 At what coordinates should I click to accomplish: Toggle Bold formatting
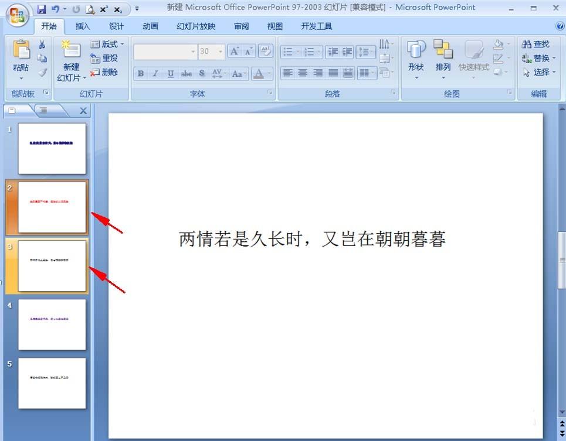[141, 74]
